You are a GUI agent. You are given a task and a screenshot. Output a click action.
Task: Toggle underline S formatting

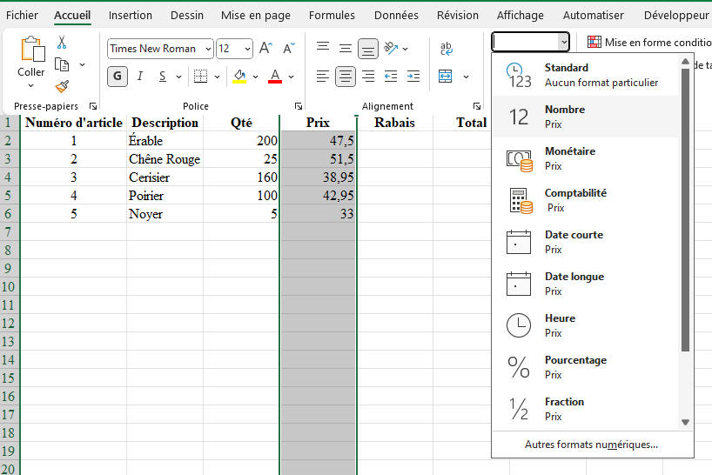(163, 77)
